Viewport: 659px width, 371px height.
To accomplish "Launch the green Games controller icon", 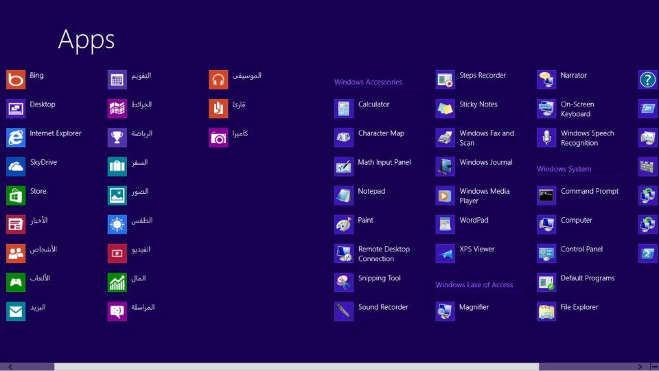I will [16, 282].
